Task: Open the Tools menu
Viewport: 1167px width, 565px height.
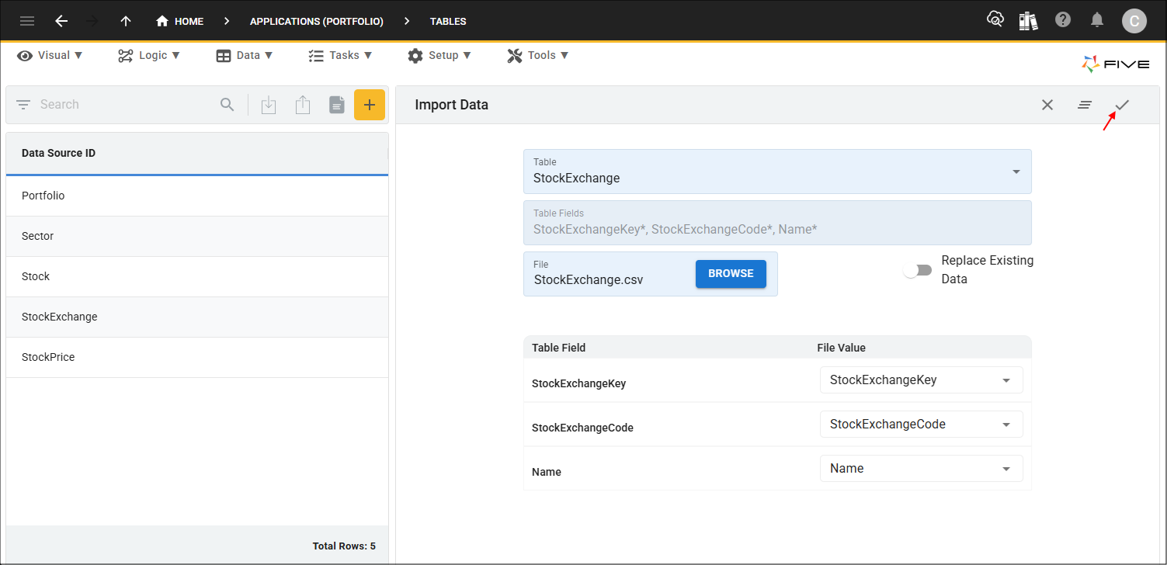Action: coord(538,55)
